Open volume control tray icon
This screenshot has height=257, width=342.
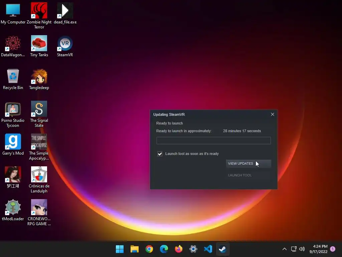pos(302,249)
